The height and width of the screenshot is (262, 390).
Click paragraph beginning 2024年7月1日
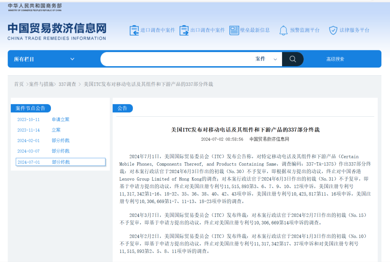(x=245, y=179)
